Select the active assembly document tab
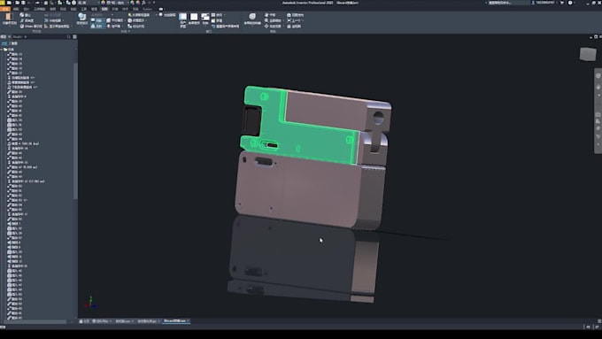 coord(175,321)
